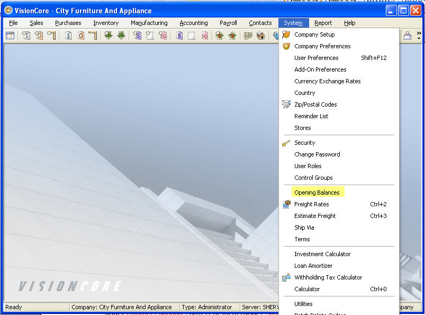The width and height of the screenshot is (425, 315).
Task: Click the plain order icon without sparkle
Action: (x=81, y=36)
